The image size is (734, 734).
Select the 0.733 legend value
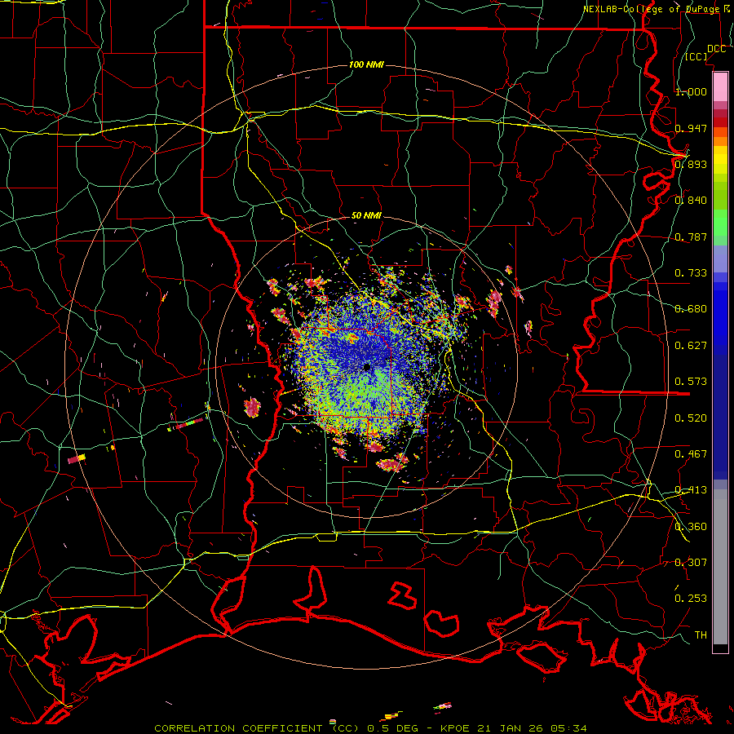(x=691, y=273)
